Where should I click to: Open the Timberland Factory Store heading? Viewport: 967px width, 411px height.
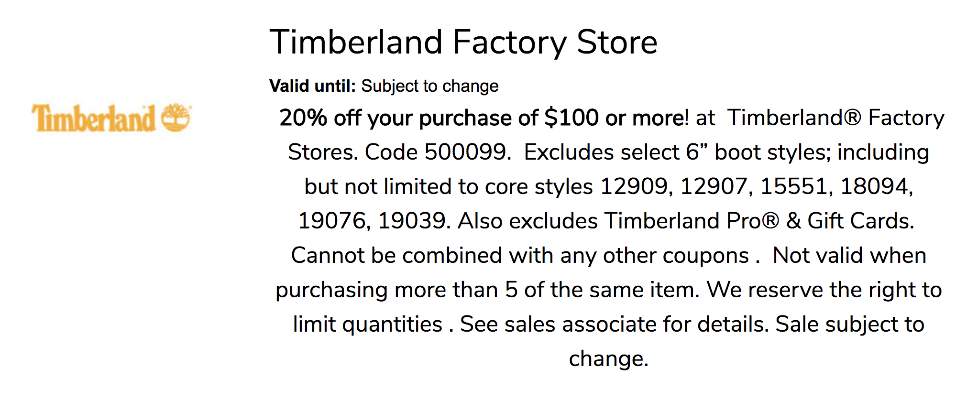coord(463,42)
